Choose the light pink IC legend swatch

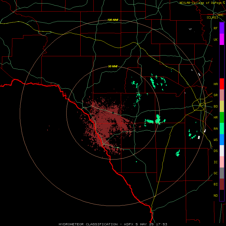(222, 162)
